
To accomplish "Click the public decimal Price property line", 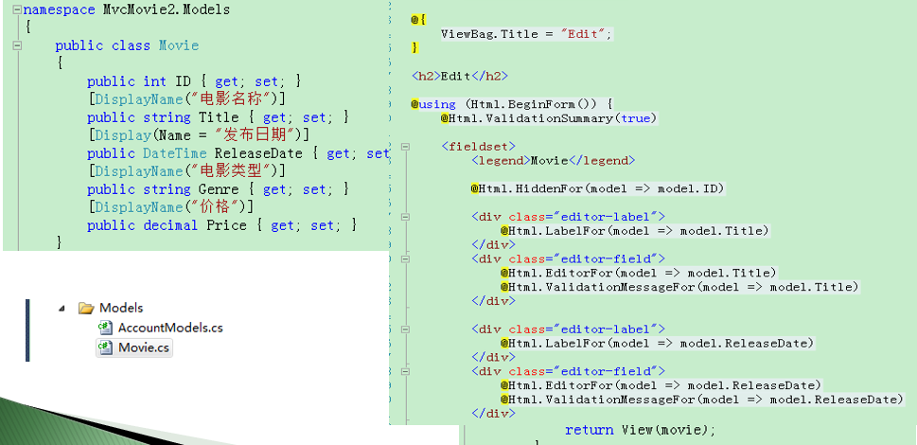I will click(x=221, y=225).
